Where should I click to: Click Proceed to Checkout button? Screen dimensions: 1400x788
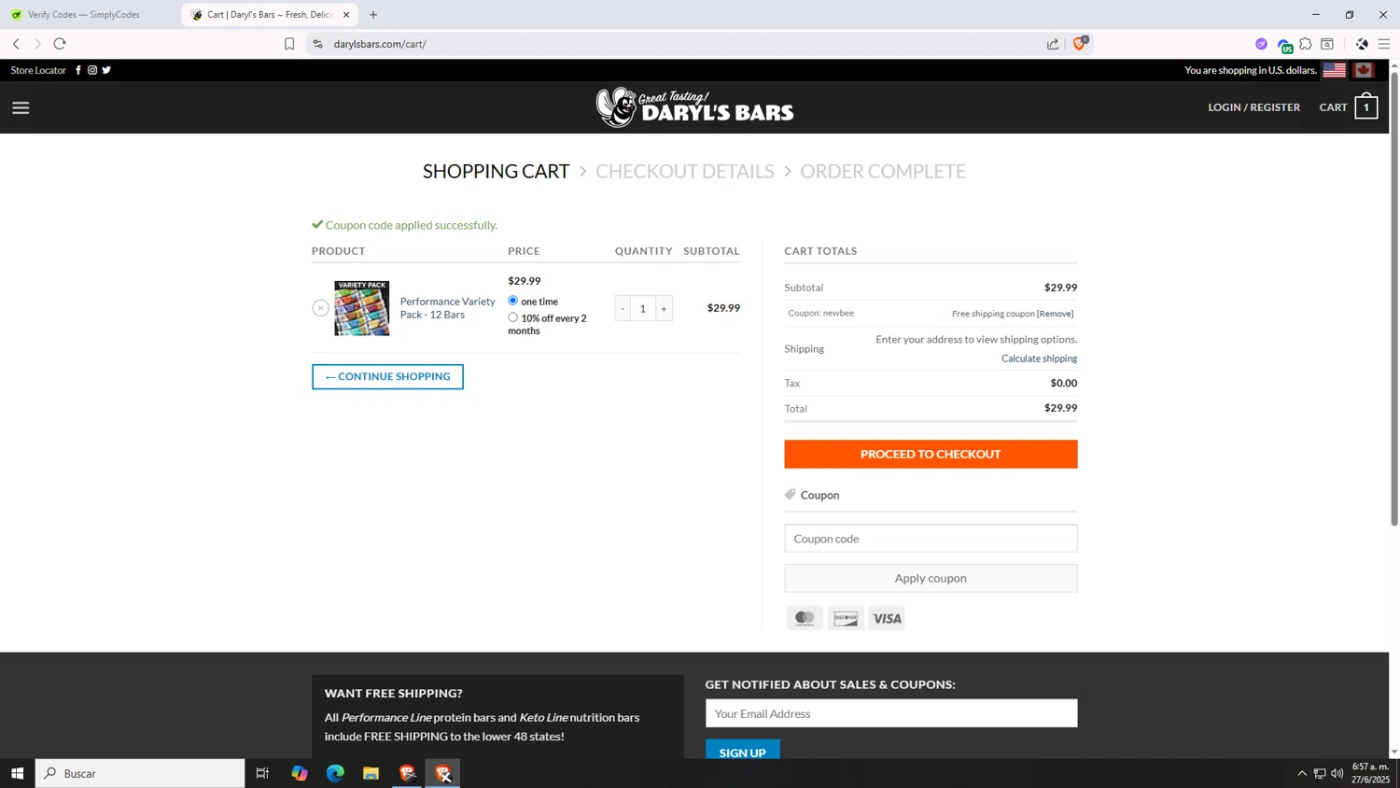(x=931, y=454)
